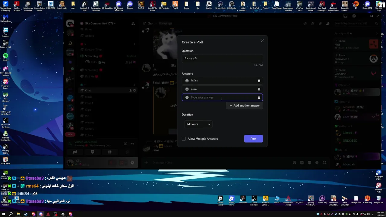This screenshot has height=217, width=386.
Task: Click the 'aura' answer text field
Action: coord(222,89)
